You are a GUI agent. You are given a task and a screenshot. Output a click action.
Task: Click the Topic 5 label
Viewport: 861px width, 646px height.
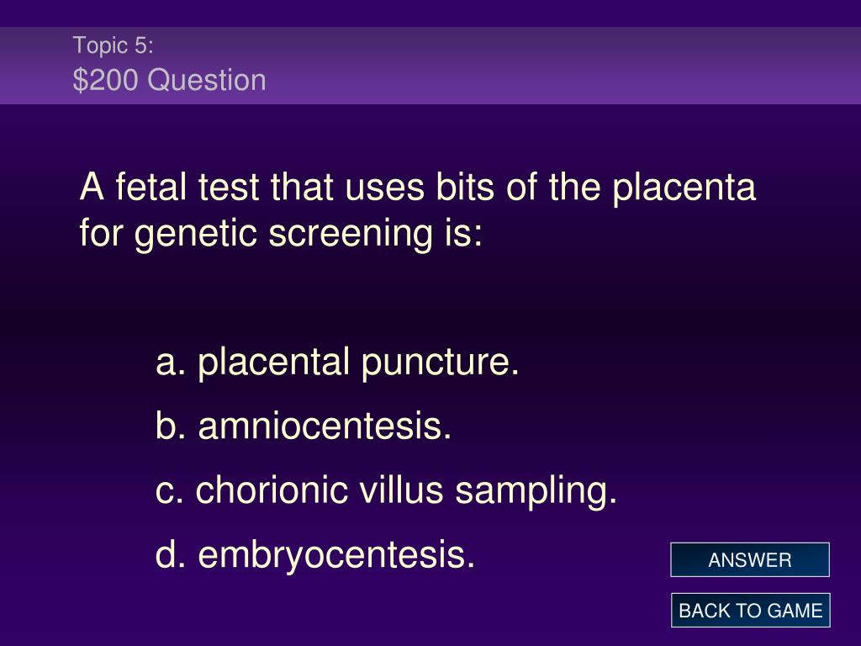[114, 45]
